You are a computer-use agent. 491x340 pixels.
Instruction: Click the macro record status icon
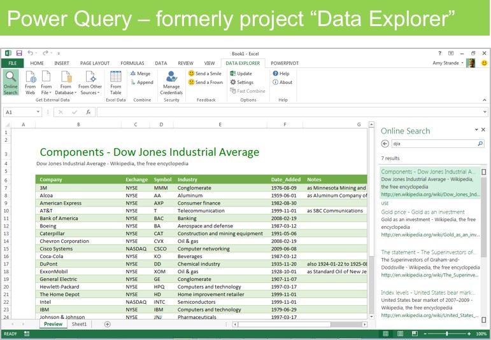click(27, 334)
